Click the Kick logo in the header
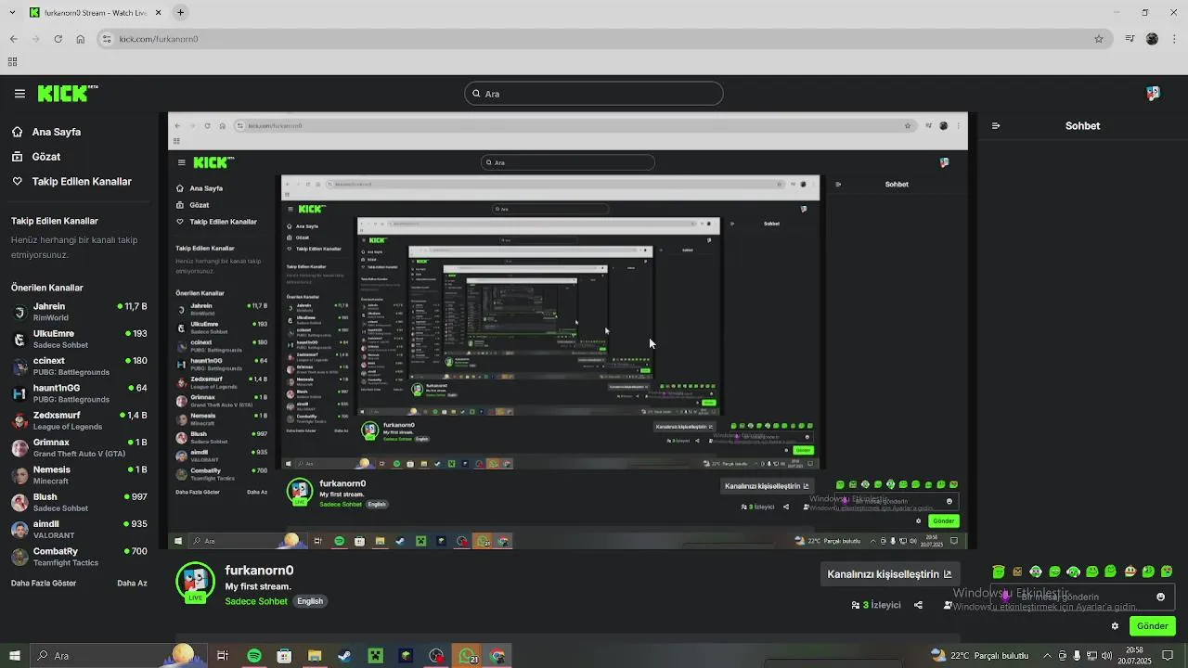Image resolution: width=1188 pixels, height=668 pixels. point(67,93)
